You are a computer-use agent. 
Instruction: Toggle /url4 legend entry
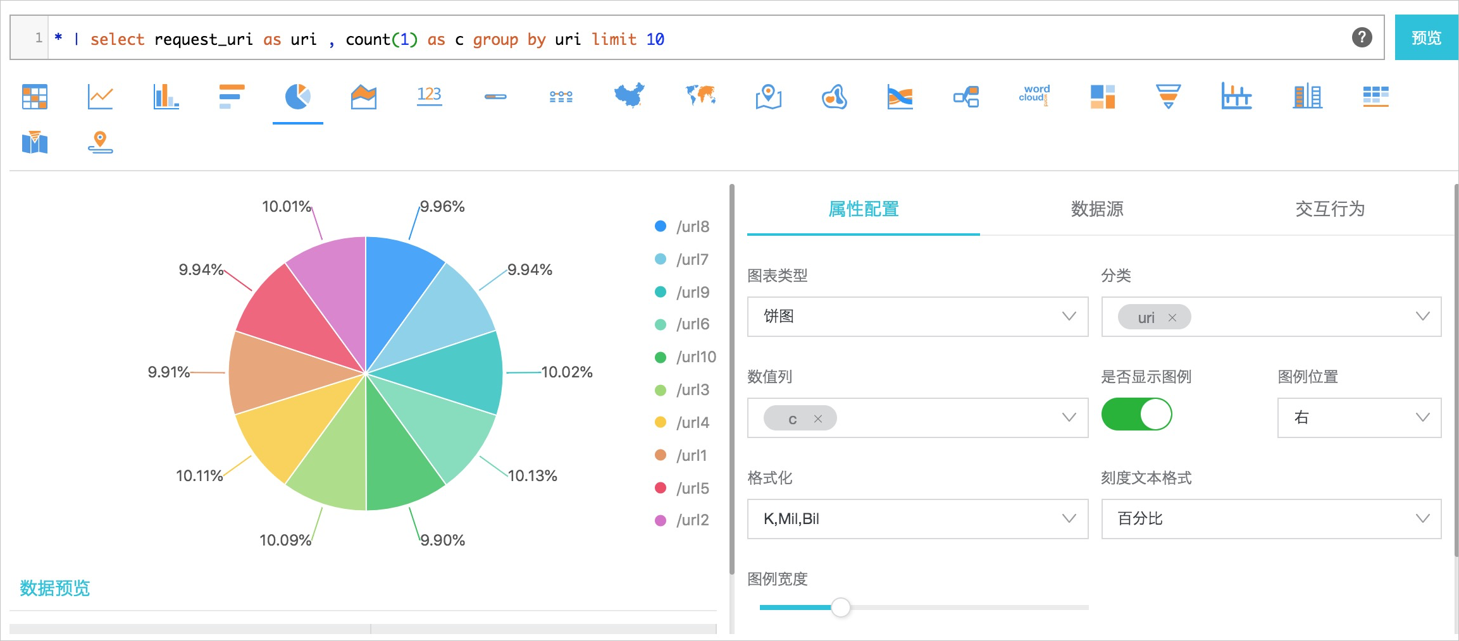point(682,422)
